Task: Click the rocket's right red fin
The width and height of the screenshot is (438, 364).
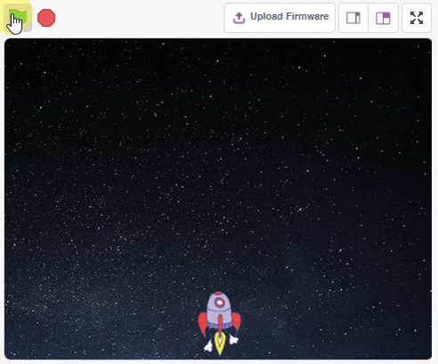Action: 237,321
